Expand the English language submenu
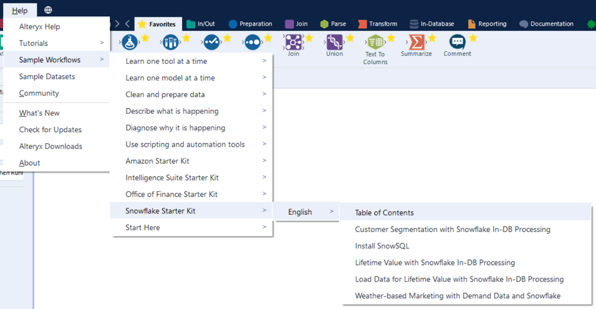596x309 pixels. (x=307, y=212)
